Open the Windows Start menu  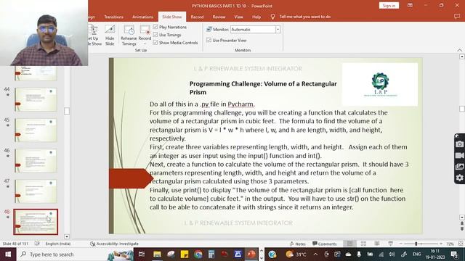8,254
